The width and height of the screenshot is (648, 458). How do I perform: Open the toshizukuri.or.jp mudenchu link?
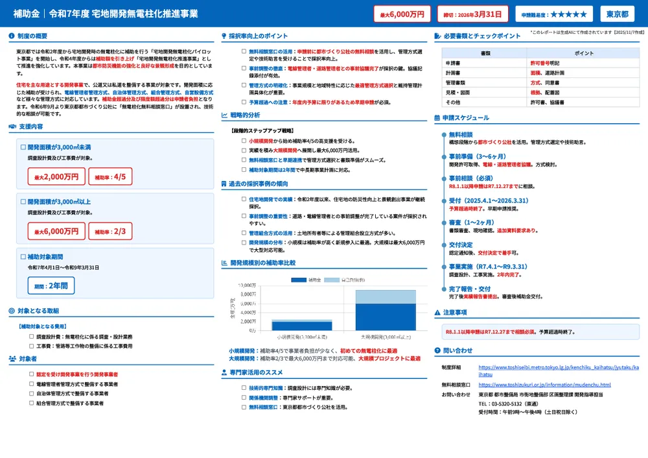click(544, 385)
